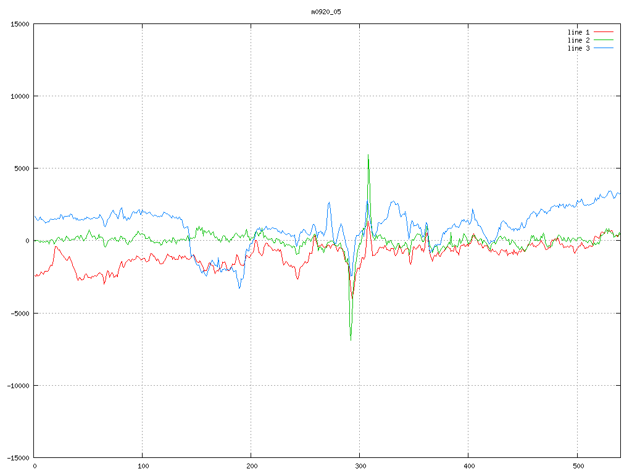632x474 pixels.
Task: Click the 100 x-axis tick label
Action: (143, 465)
